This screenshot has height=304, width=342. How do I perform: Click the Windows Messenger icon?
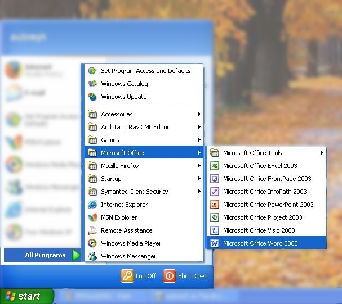(92, 256)
